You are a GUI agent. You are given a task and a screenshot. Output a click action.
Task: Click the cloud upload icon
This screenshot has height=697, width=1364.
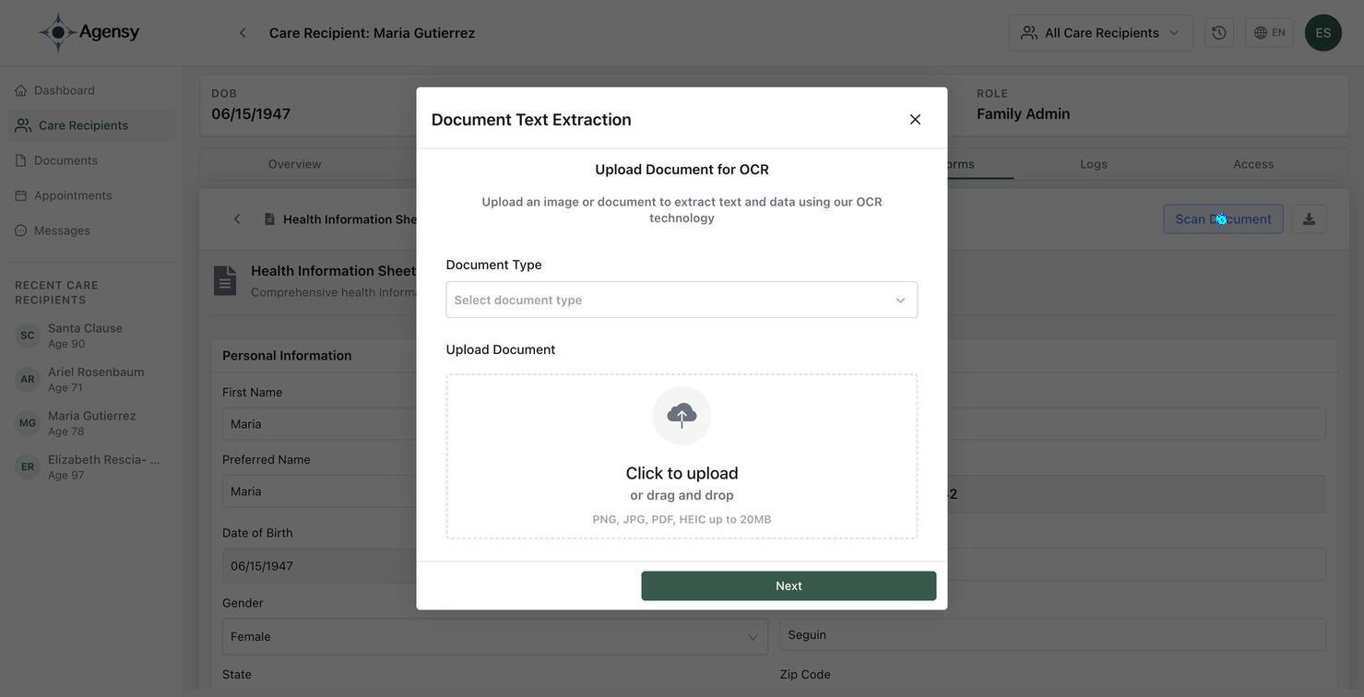pyautogui.click(x=682, y=416)
